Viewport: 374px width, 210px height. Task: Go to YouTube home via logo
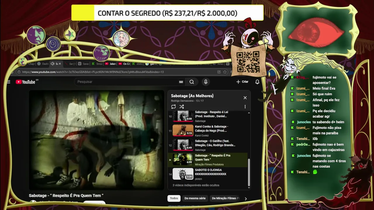(25, 82)
